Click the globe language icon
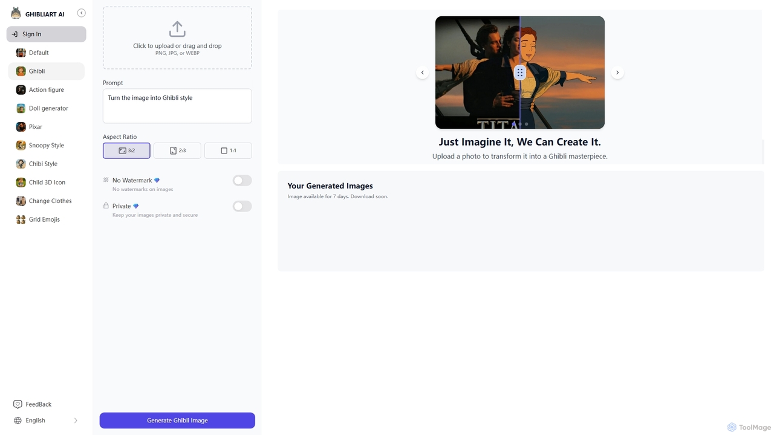 coord(18,420)
